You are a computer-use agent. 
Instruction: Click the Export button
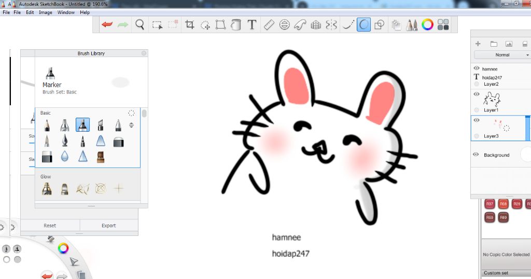tap(109, 226)
